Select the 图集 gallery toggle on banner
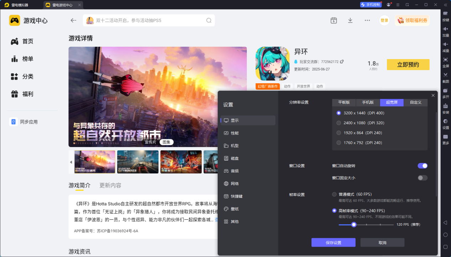Image resolution: width=451 pixels, height=257 pixels. [x=166, y=142]
